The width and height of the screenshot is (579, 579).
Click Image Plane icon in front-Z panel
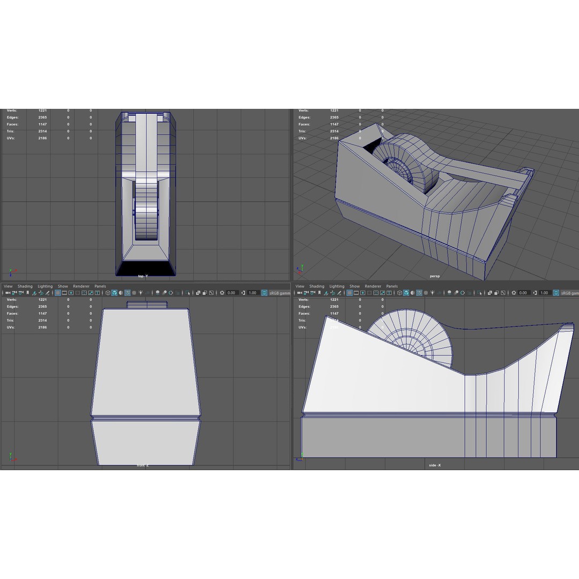34,293
